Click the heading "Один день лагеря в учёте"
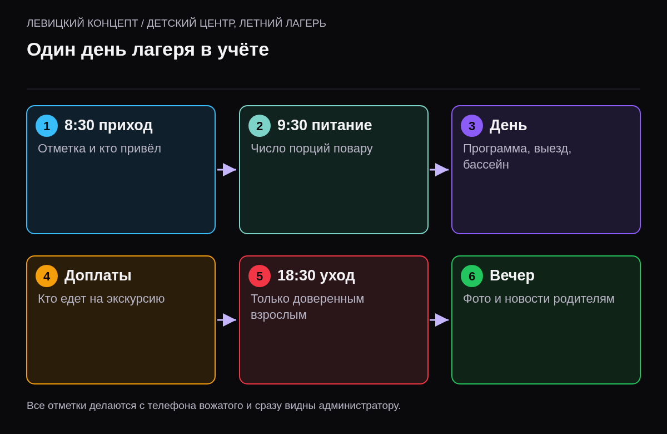This screenshot has width=667, height=434. click(x=148, y=50)
